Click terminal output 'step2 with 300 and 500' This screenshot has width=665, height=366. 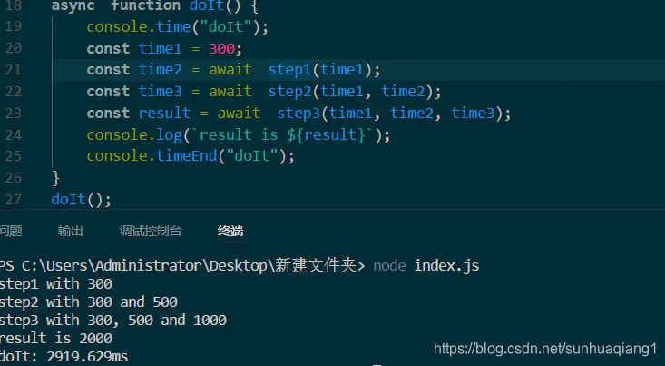89,302
